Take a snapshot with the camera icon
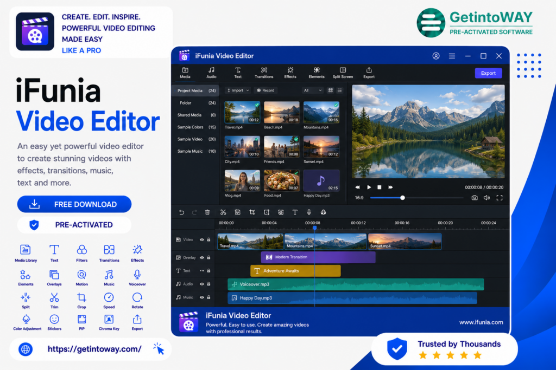556x370 pixels. coord(475,198)
